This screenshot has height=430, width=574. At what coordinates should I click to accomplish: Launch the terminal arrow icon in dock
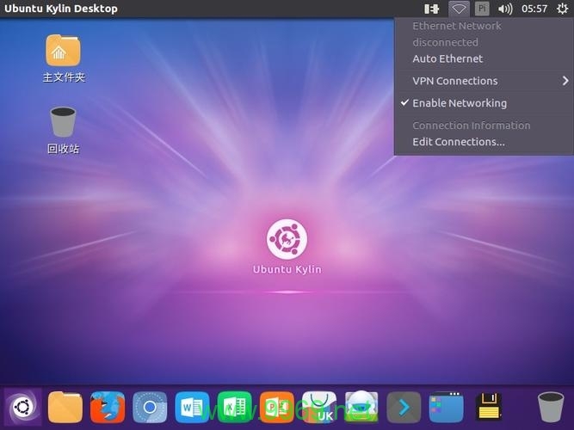pos(404,407)
